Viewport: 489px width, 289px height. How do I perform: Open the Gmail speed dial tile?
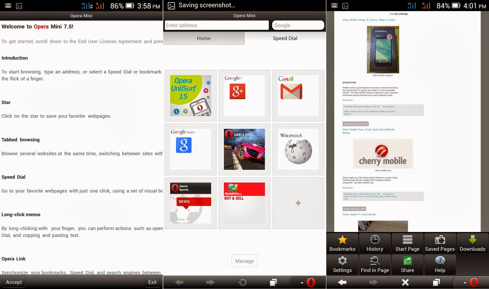[298, 96]
